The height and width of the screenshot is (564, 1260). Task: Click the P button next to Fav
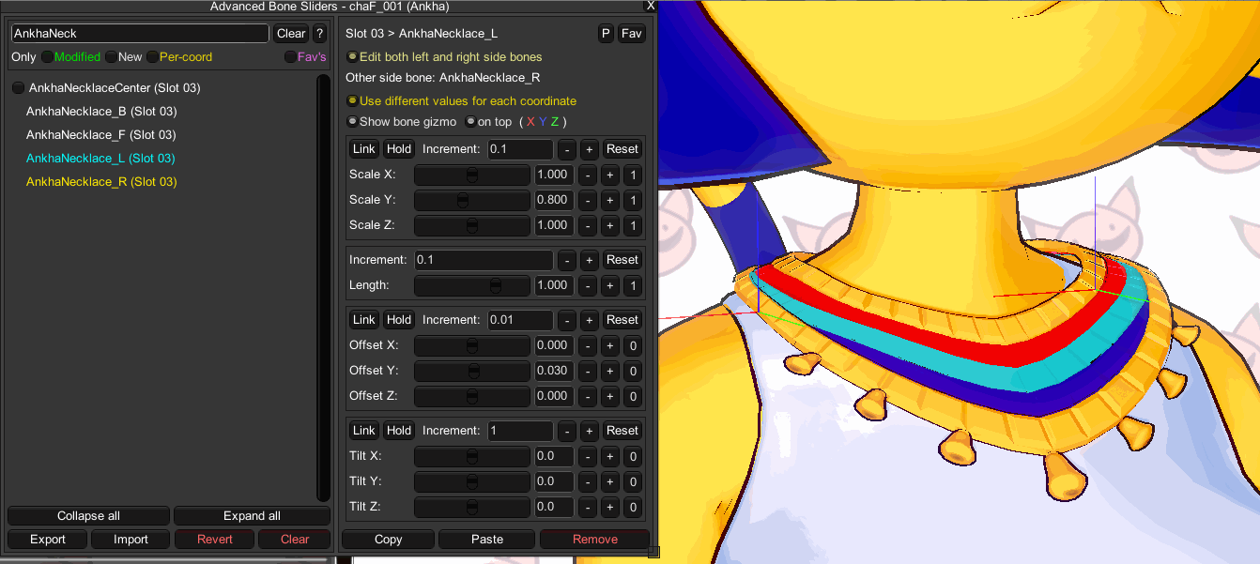coord(607,34)
